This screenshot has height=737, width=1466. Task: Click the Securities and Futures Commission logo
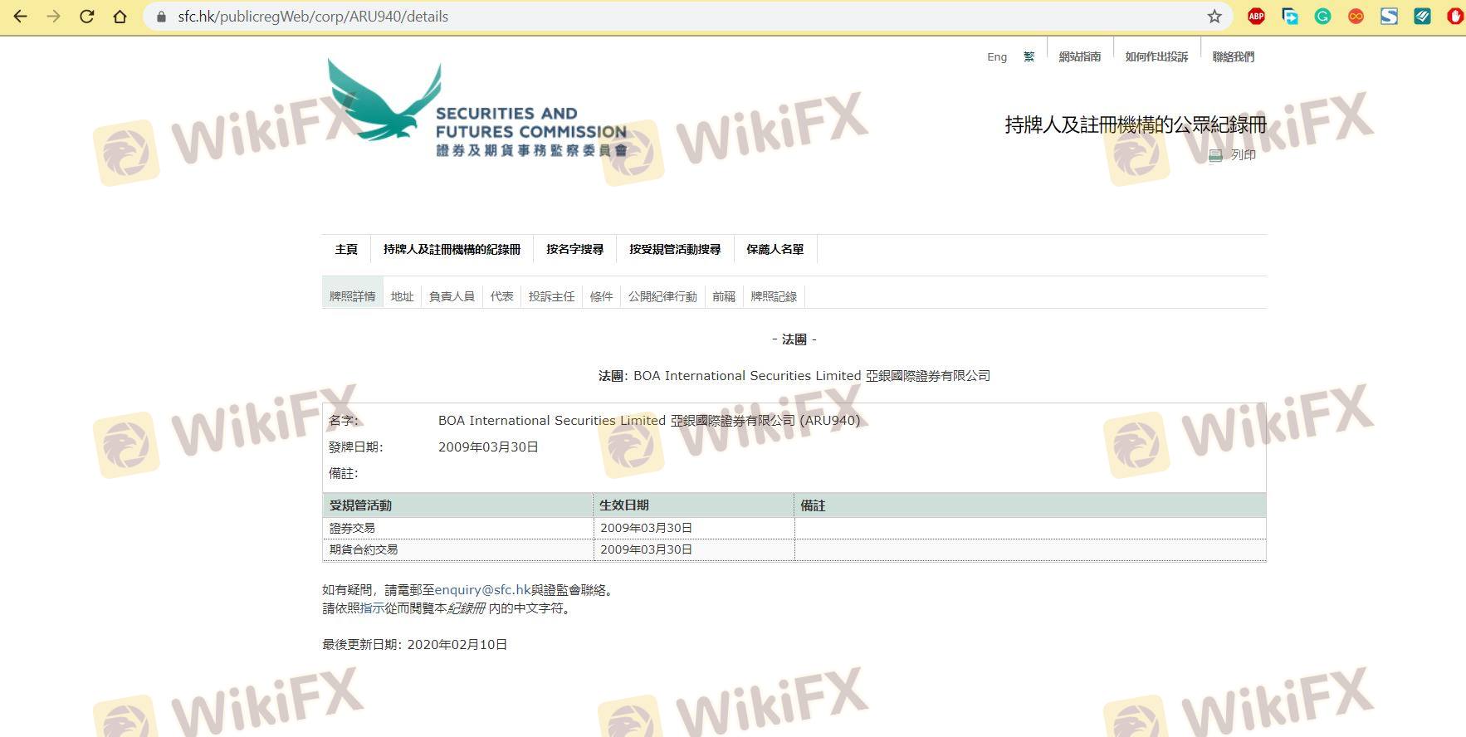(x=476, y=110)
